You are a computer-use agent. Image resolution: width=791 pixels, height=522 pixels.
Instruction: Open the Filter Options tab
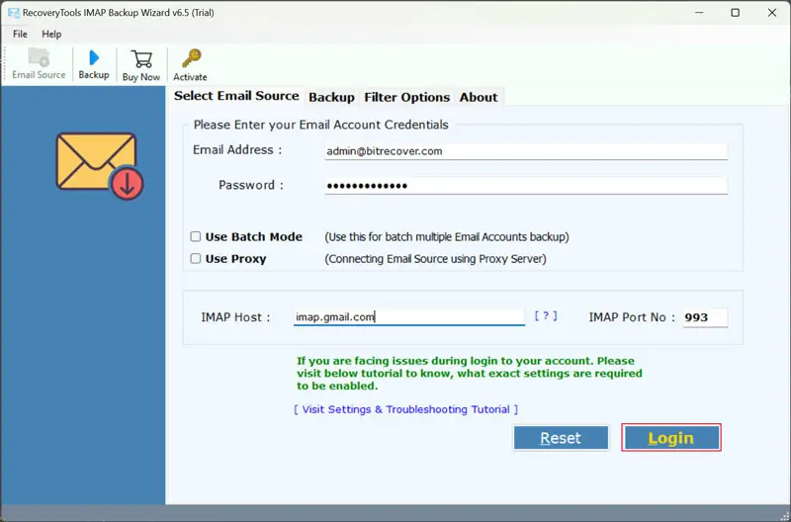tap(406, 97)
